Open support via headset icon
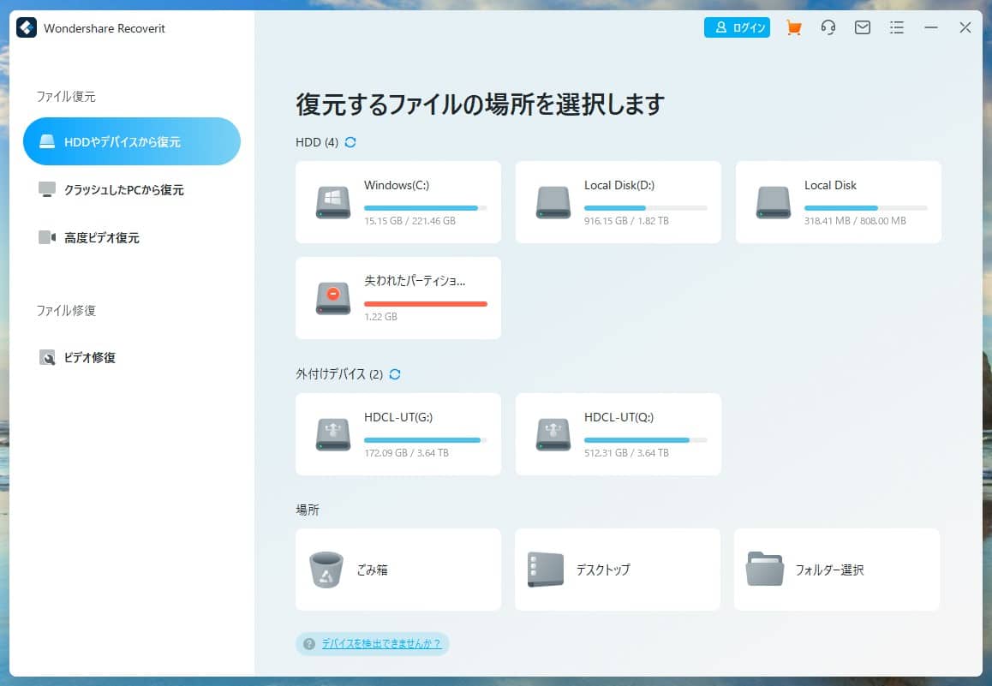992x686 pixels. pos(828,28)
